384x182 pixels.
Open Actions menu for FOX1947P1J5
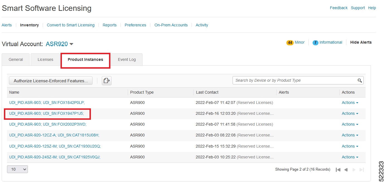point(350,113)
